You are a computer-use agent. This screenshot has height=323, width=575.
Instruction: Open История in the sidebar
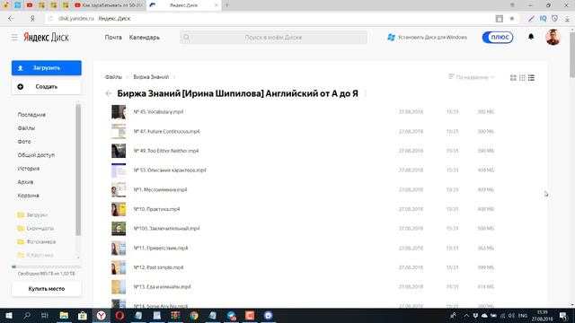click(28, 169)
